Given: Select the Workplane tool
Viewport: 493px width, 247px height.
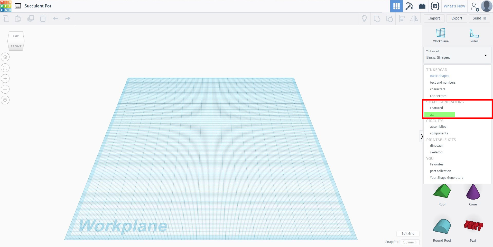Looking at the screenshot, I should [x=441, y=36].
